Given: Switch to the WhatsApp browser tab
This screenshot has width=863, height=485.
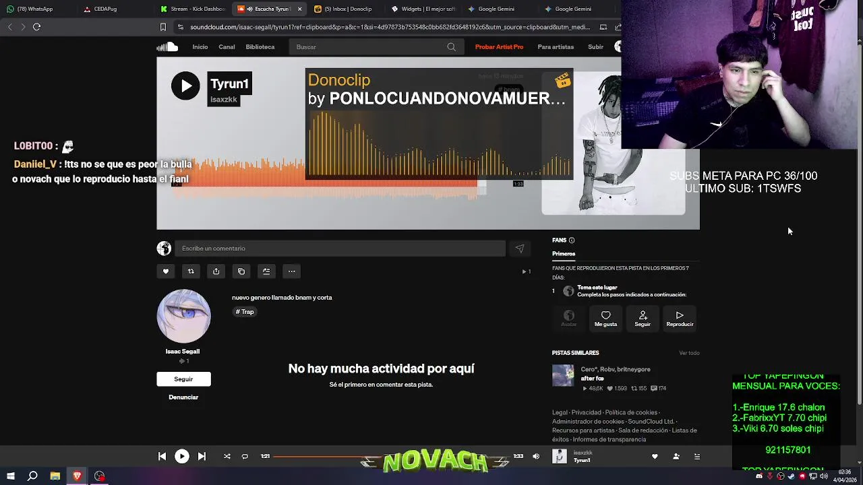Looking at the screenshot, I should [x=36, y=9].
